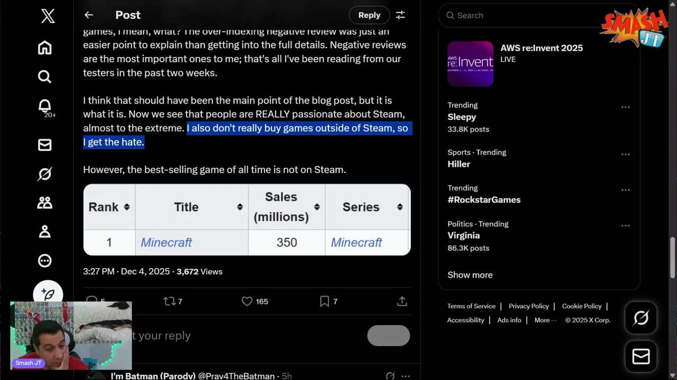Viewport: 677px width, 380px height.
Task: Expand More footer links
Action: [545, 320]
